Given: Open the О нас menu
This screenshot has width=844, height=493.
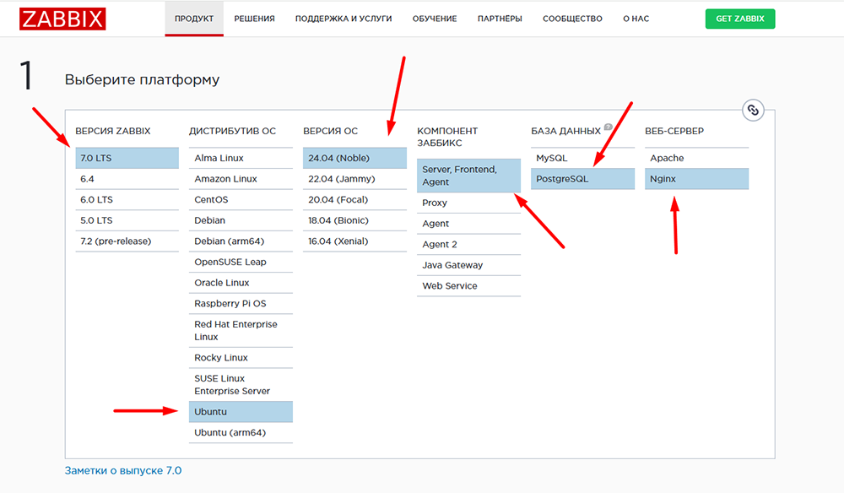Looking at the screenshot, I should 636,19.
